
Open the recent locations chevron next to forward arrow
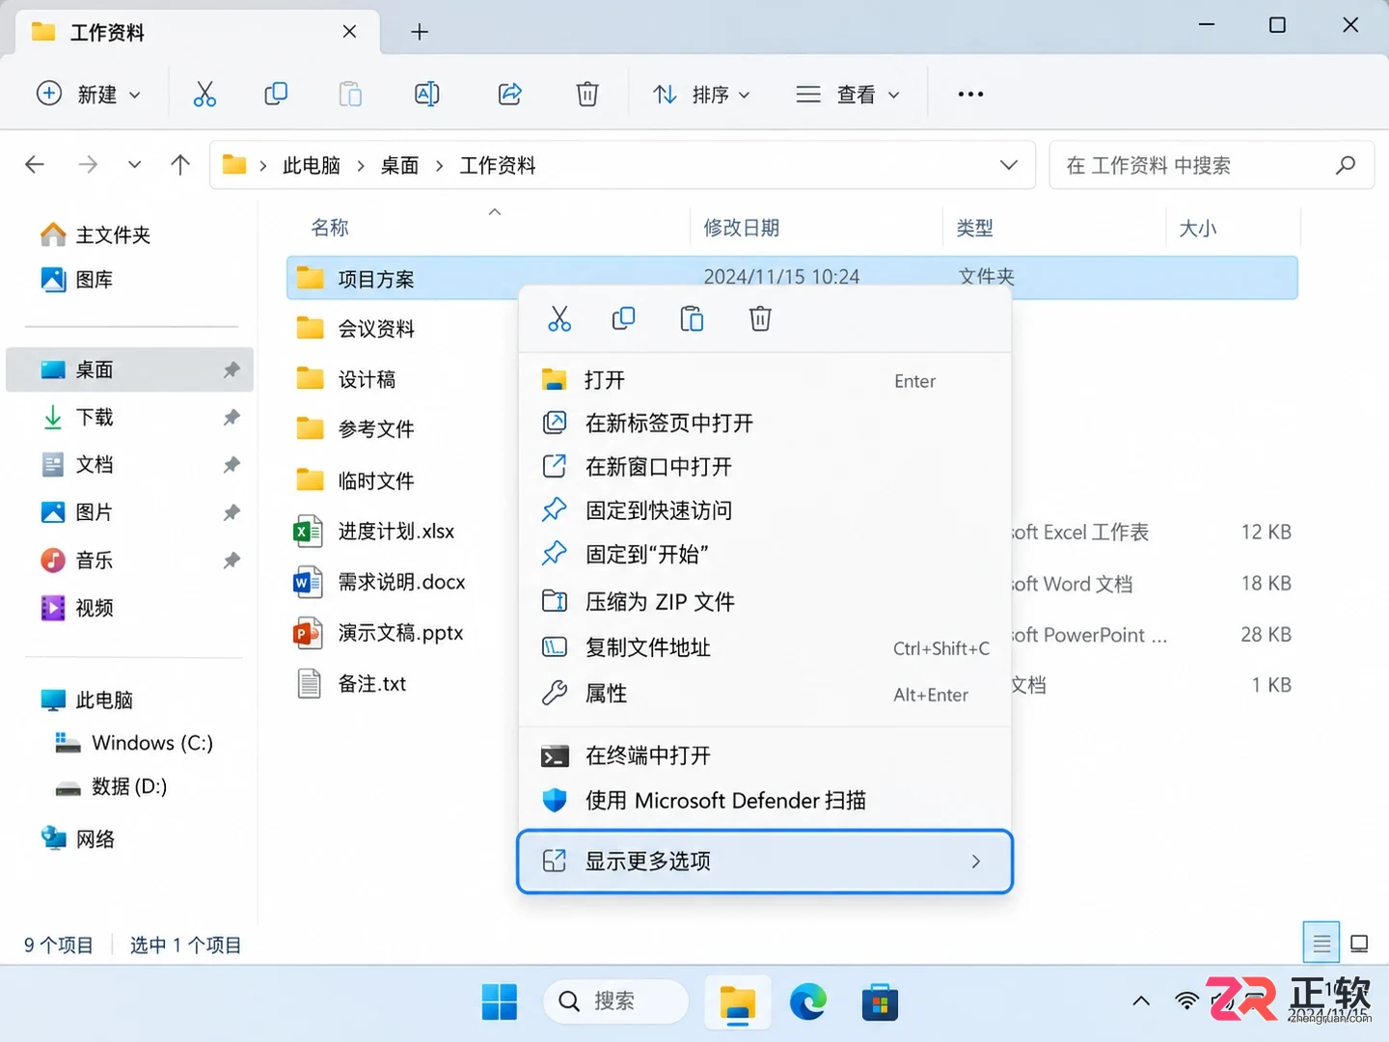coord(134,165)
